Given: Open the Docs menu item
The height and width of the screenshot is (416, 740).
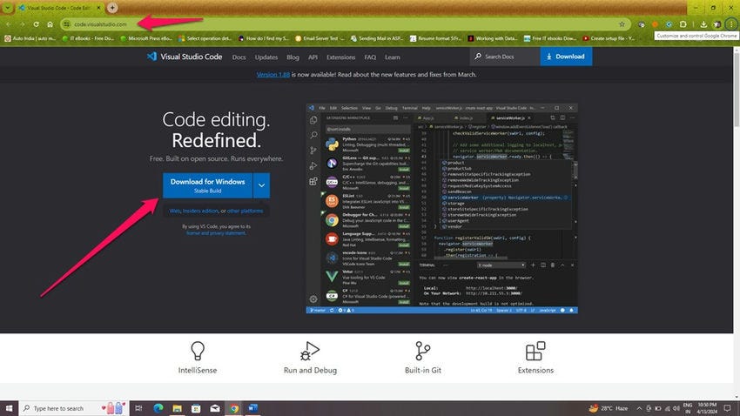Looking at the screenshot, I should (239, 57).
